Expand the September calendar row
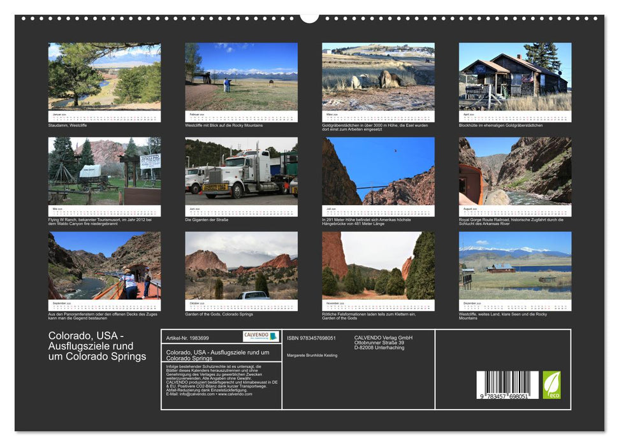Viewport: 619px width, 446px height. 106,305
